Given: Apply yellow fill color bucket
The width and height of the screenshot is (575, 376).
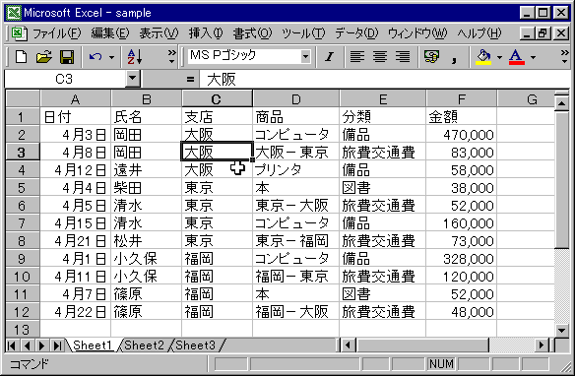Looking at the screenshot, I should (x=483, y=57).
